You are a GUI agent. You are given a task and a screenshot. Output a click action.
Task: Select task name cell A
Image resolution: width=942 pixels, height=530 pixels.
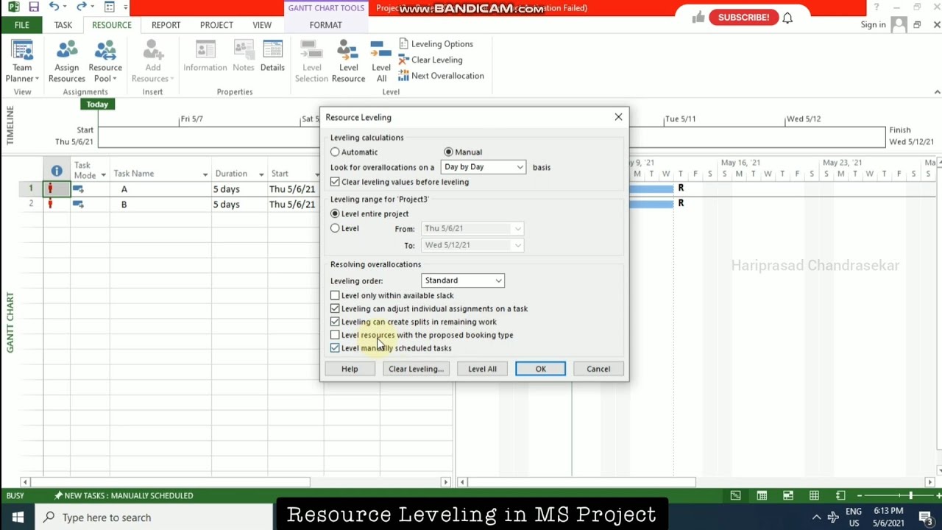coord(160,189)
